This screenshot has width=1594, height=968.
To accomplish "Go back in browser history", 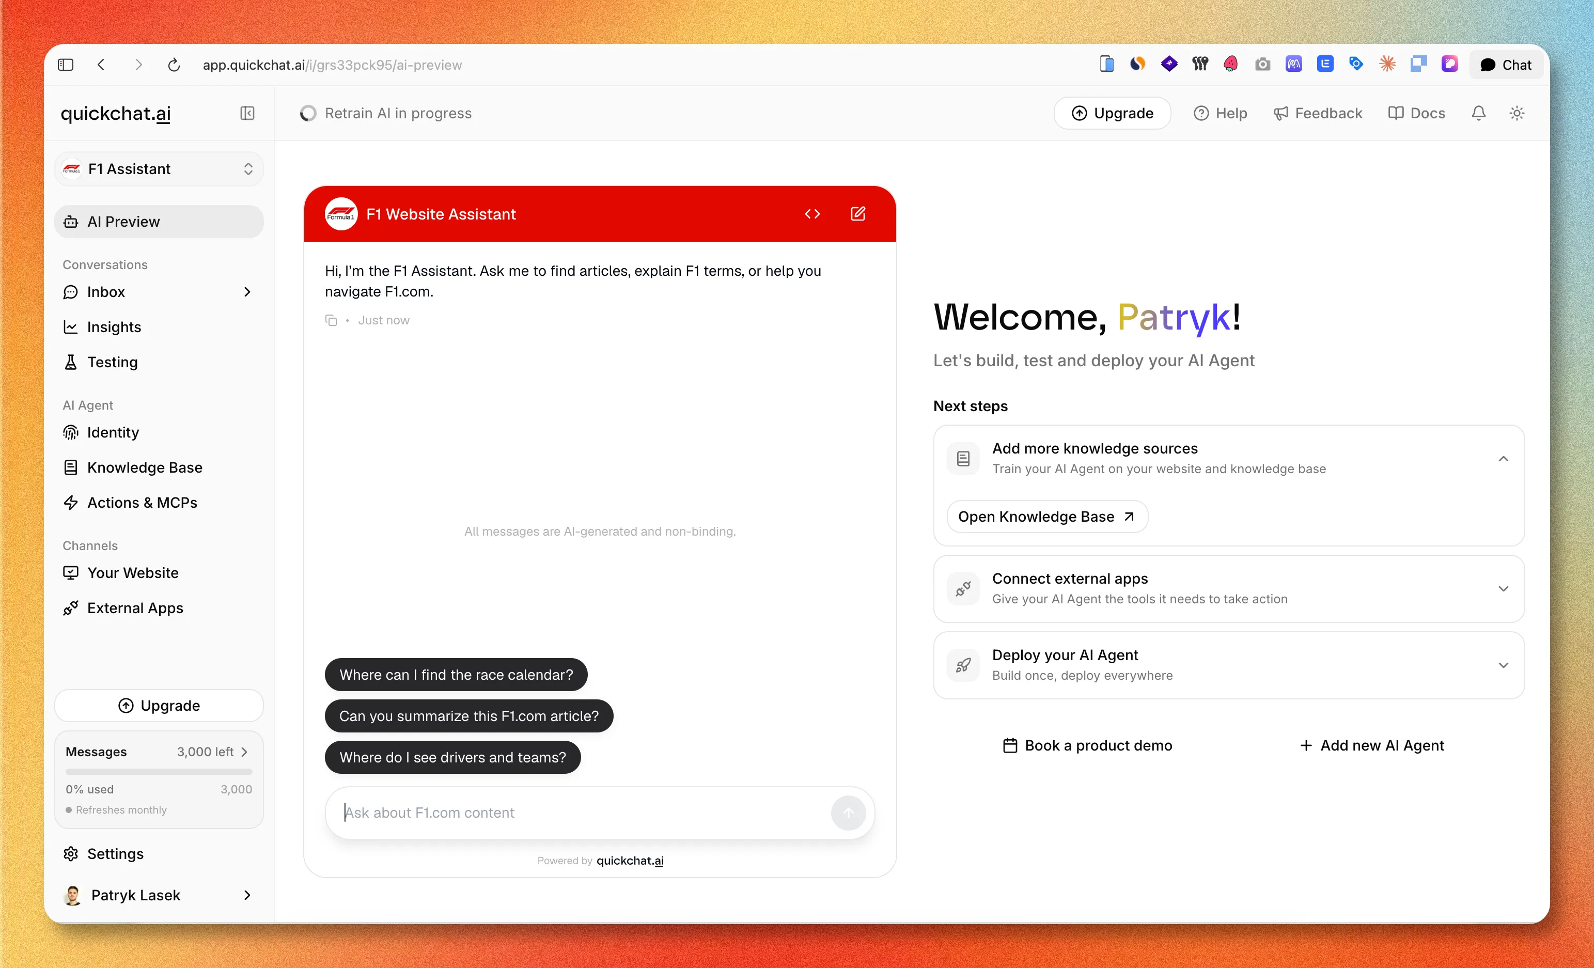I will pos(101,65).
